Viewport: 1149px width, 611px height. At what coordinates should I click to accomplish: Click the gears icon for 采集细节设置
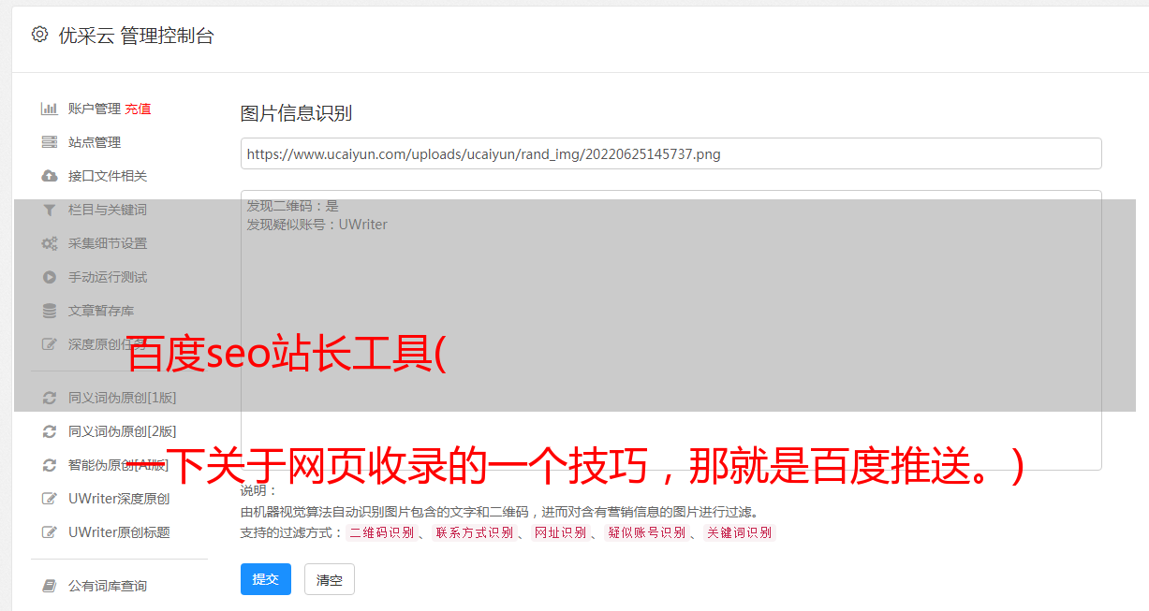[x=50, y=243]
